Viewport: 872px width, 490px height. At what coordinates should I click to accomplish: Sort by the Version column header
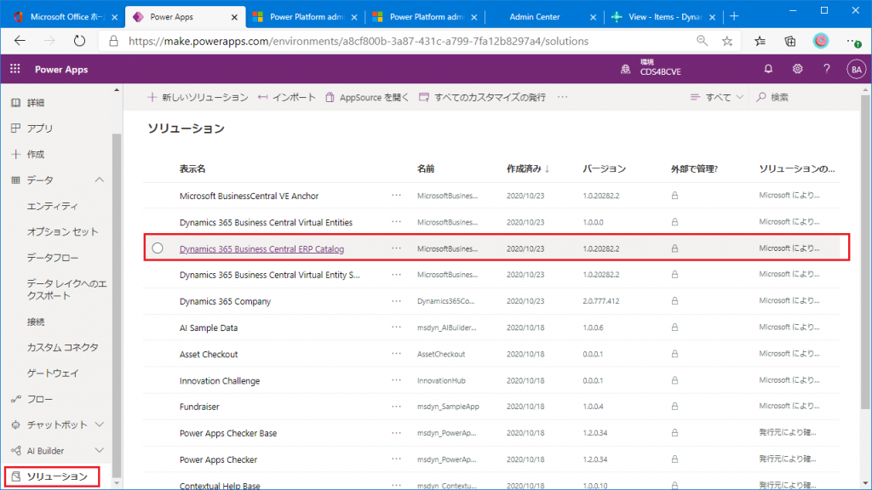[604, 169]
